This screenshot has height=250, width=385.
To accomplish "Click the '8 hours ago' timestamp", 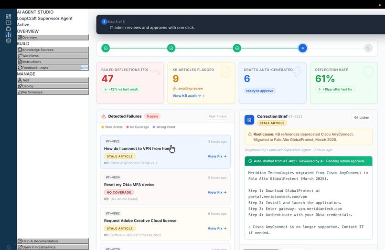I will point(217,214).
